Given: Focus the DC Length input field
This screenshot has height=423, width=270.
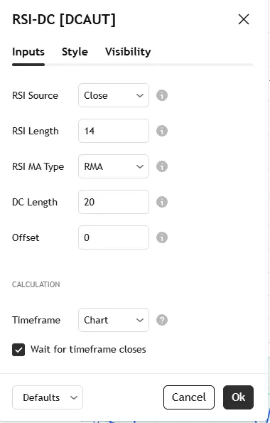Looking at the screenshot, I should point(114,202).
